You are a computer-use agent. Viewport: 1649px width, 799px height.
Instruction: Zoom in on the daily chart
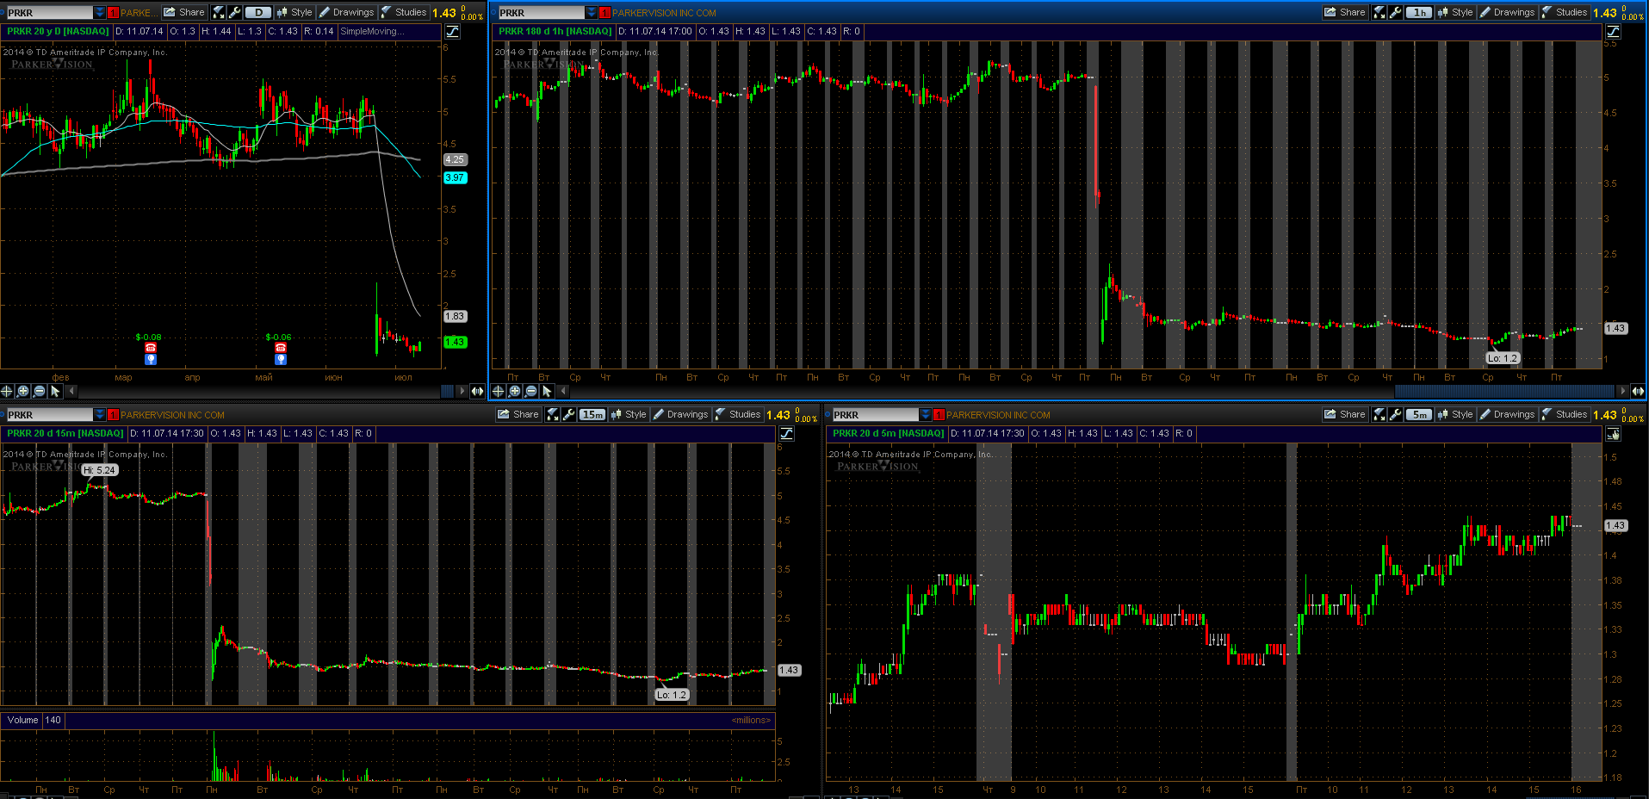coord(23,391)
